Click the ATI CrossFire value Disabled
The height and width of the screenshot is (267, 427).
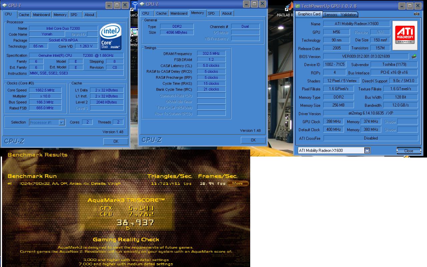pos(371,138)
